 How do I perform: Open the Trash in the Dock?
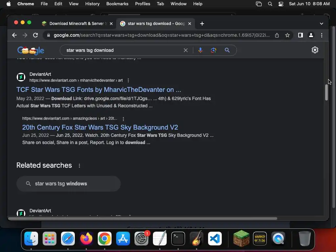pyautogui.click(x=304, y=239)
